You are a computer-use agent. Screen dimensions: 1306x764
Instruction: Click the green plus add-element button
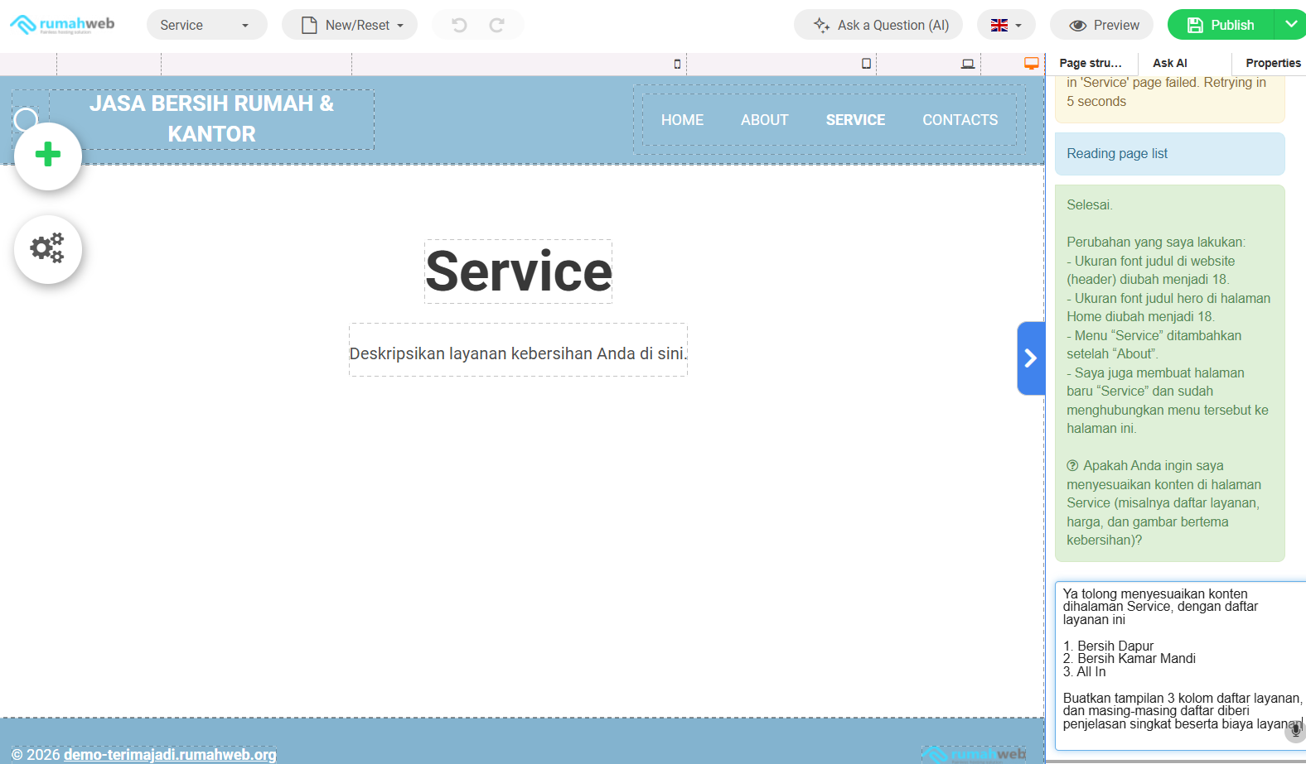(48, 156)
